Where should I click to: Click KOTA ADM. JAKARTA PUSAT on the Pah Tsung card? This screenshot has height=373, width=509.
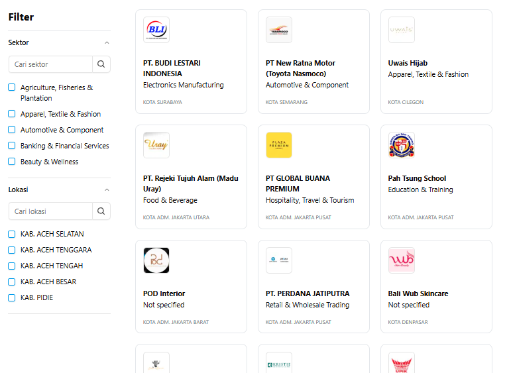pyautogui.click(x=421, y=217)
